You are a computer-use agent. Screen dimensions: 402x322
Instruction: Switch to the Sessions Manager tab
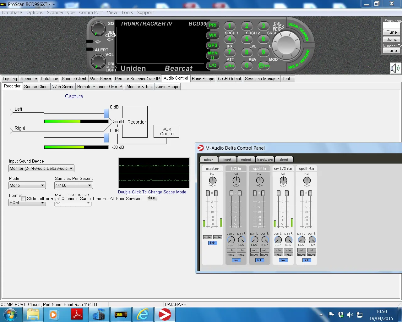[262, 79]
